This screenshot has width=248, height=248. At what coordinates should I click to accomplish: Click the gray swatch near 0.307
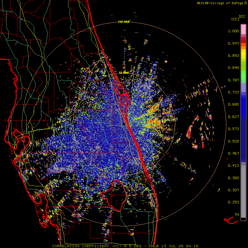click(243, 192)
